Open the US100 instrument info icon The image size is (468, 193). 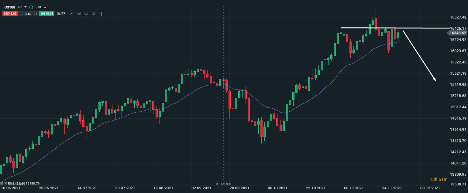(x=31, y=7)
